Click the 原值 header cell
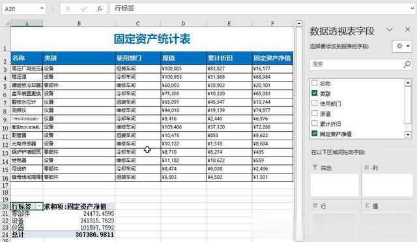417x242 pixels. coord(184,58)
